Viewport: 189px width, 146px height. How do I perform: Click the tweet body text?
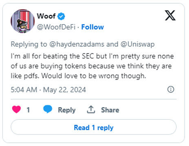(x=92, y=66)
